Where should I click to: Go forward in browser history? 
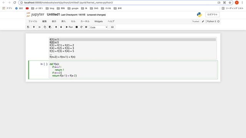pos(9,3)
